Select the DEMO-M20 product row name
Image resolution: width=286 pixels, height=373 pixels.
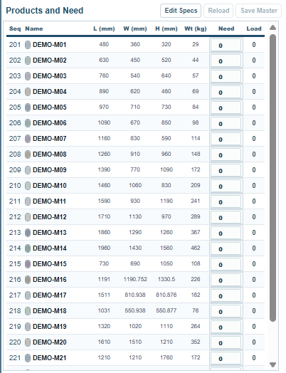click(x=50, y=342)
